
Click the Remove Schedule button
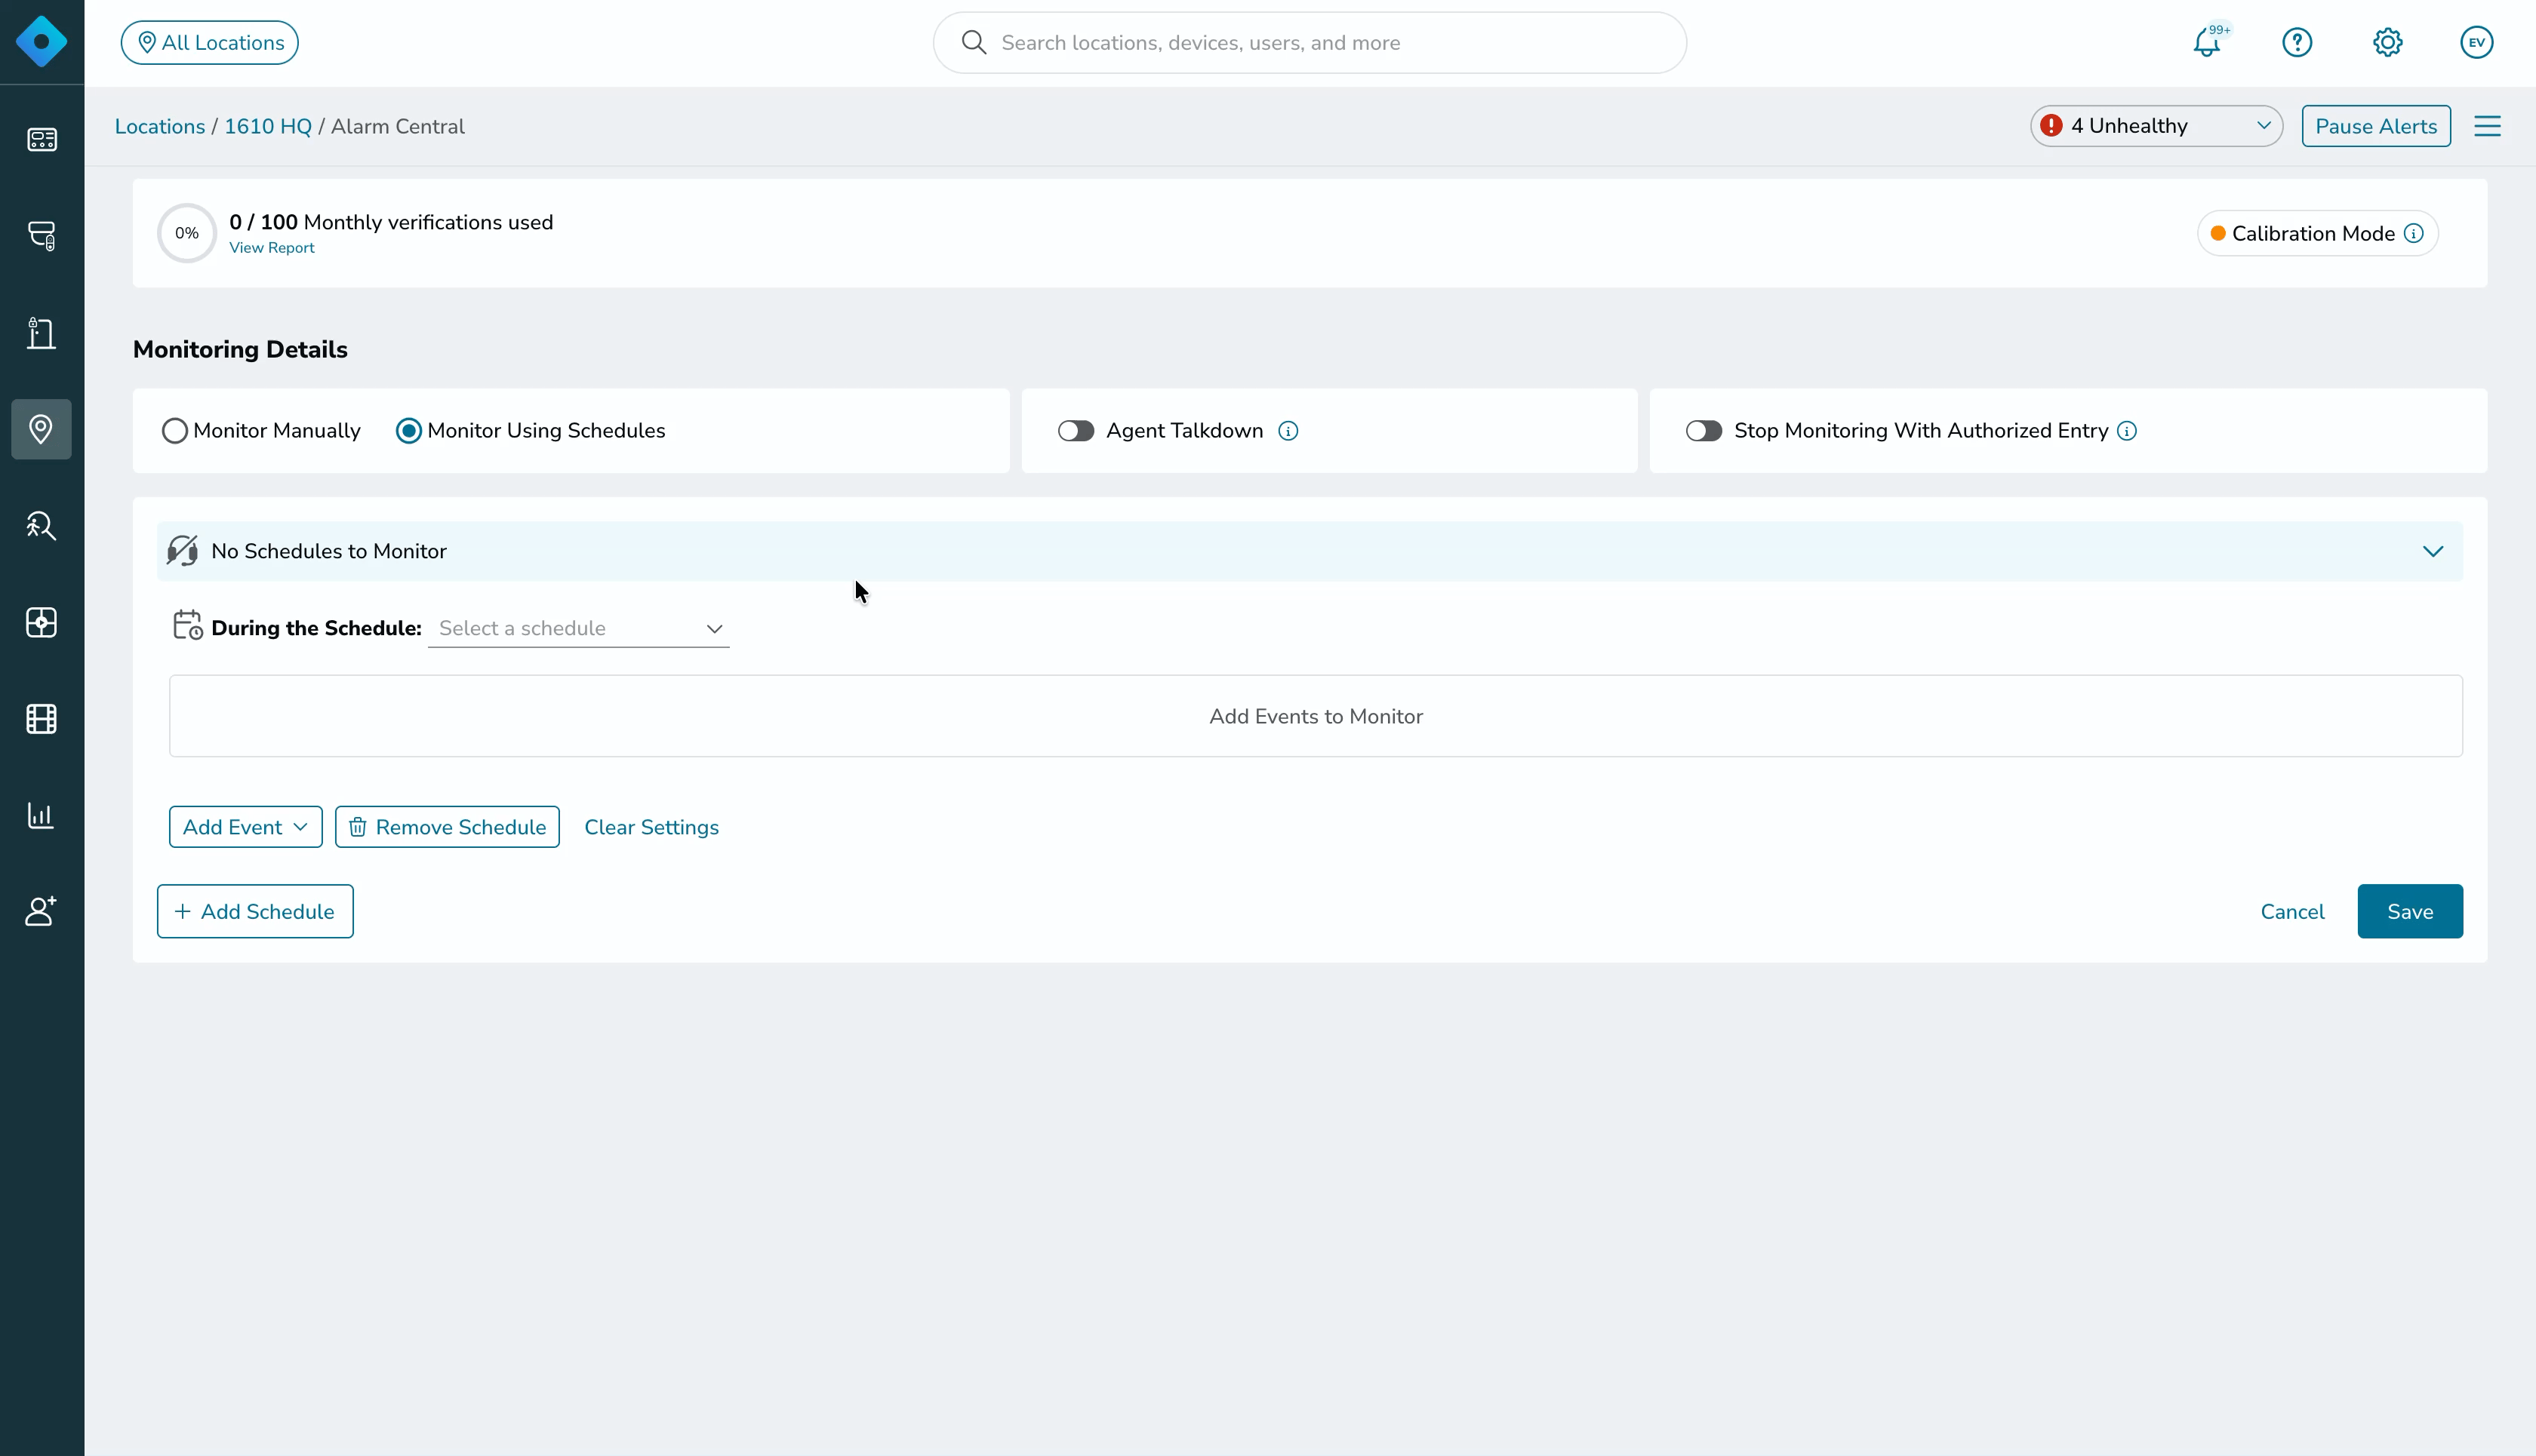447,827
